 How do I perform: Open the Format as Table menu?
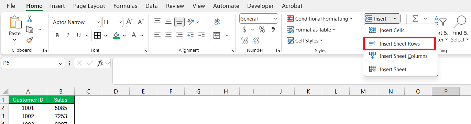click(311, 30)
